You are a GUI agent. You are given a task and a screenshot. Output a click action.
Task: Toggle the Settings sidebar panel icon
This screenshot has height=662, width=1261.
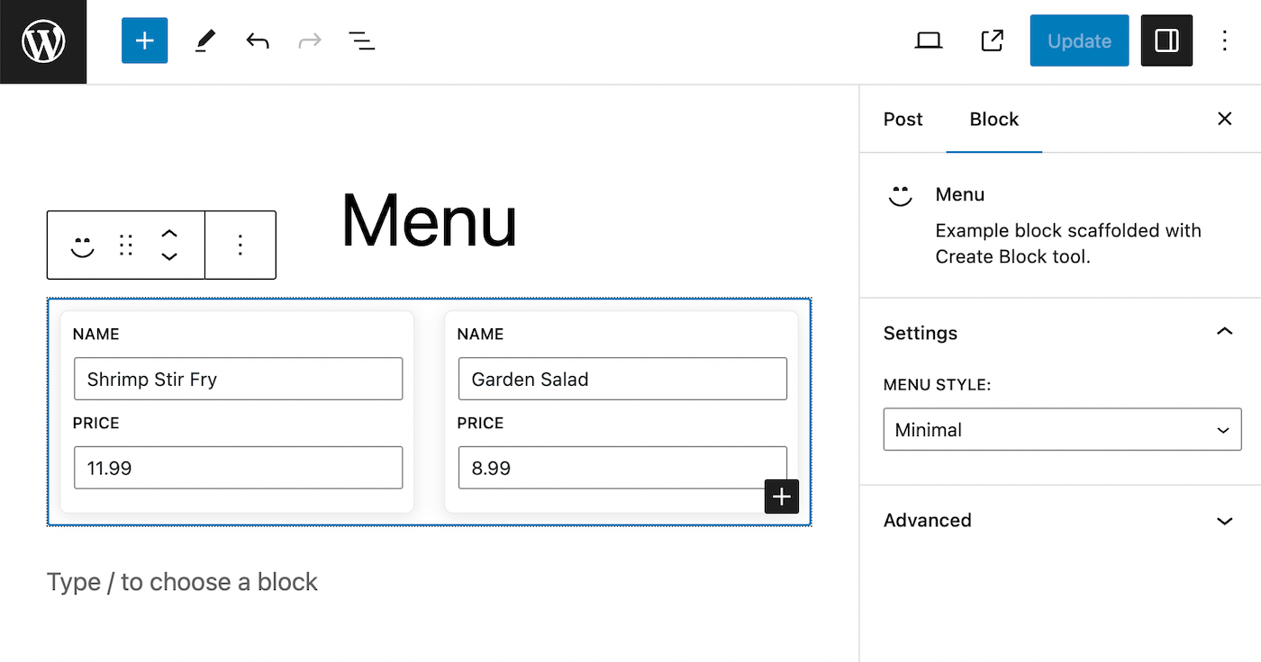click(1166, 41)
